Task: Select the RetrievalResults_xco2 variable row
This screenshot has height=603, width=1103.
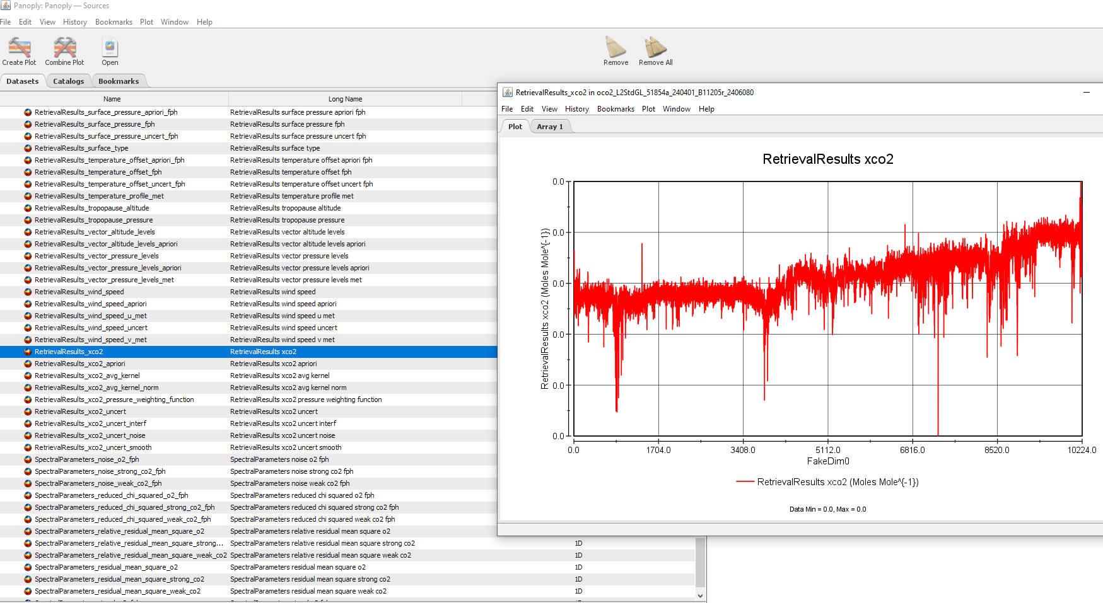Action: point(248,352)
